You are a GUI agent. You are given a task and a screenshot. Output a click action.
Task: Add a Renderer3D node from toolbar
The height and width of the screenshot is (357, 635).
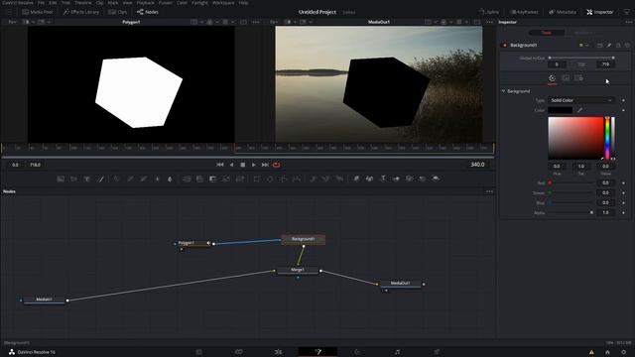point(436,178)
